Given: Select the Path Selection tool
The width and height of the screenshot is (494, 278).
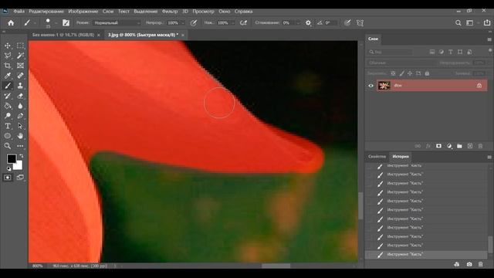Looking at the screenshot, I should 20,126.
